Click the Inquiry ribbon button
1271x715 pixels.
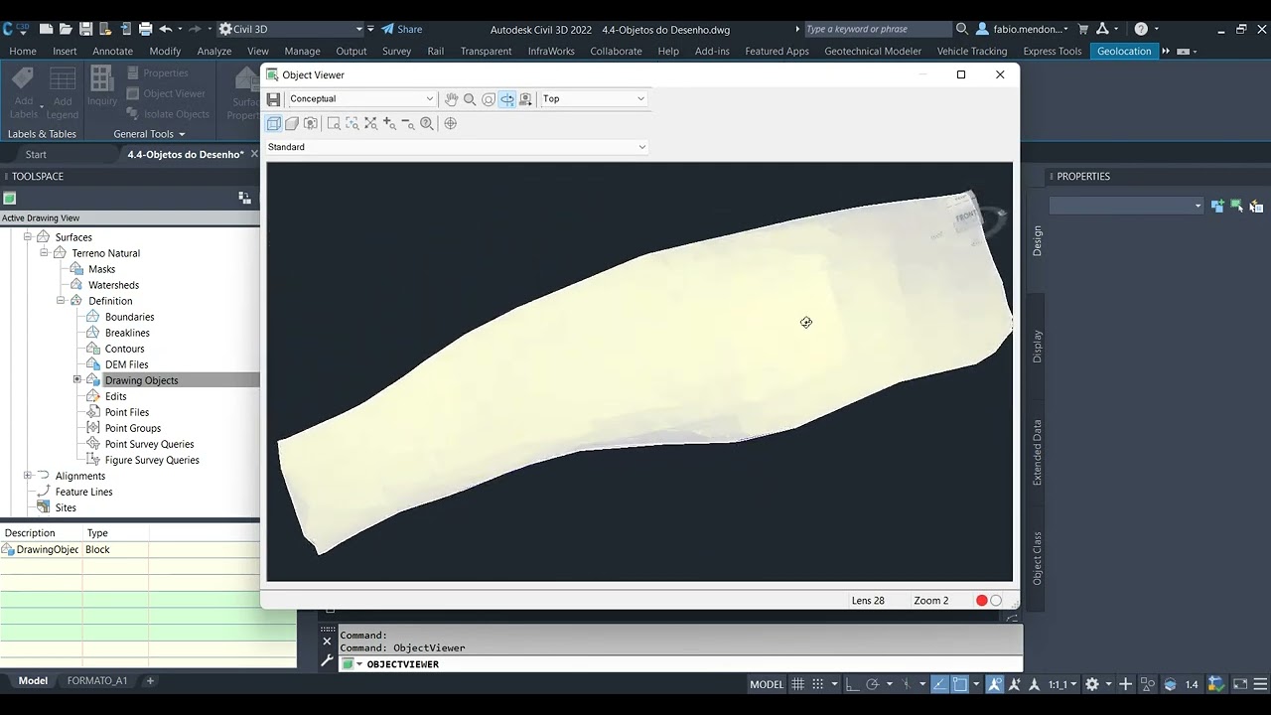102,86
